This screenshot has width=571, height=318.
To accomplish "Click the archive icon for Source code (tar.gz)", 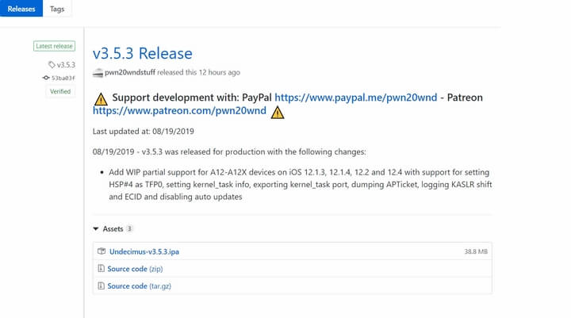I will point(101,285).
